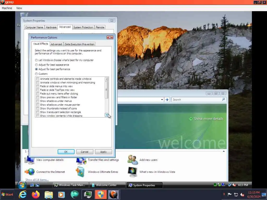Enable Show shadows under menus
Viewport: 267px width, 200px height.
point(38,101)
